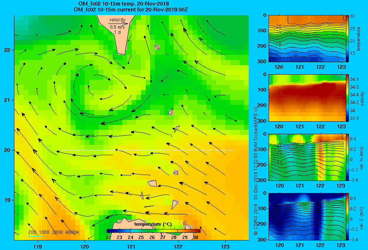The width and height of the screenshot is (368, 250).
Task: Click the '0.5 m/s' velocity scale text
Action: pyautogui.click(x=117, y=27)
